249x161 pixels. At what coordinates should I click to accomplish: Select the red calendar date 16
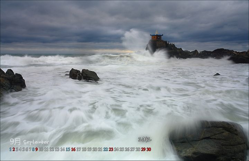[73, 149]
